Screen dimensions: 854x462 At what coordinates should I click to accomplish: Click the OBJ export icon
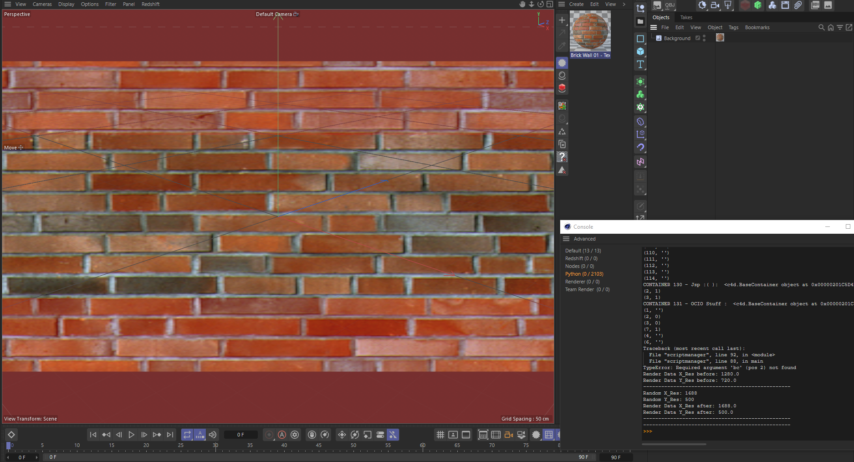click(670, 5)
